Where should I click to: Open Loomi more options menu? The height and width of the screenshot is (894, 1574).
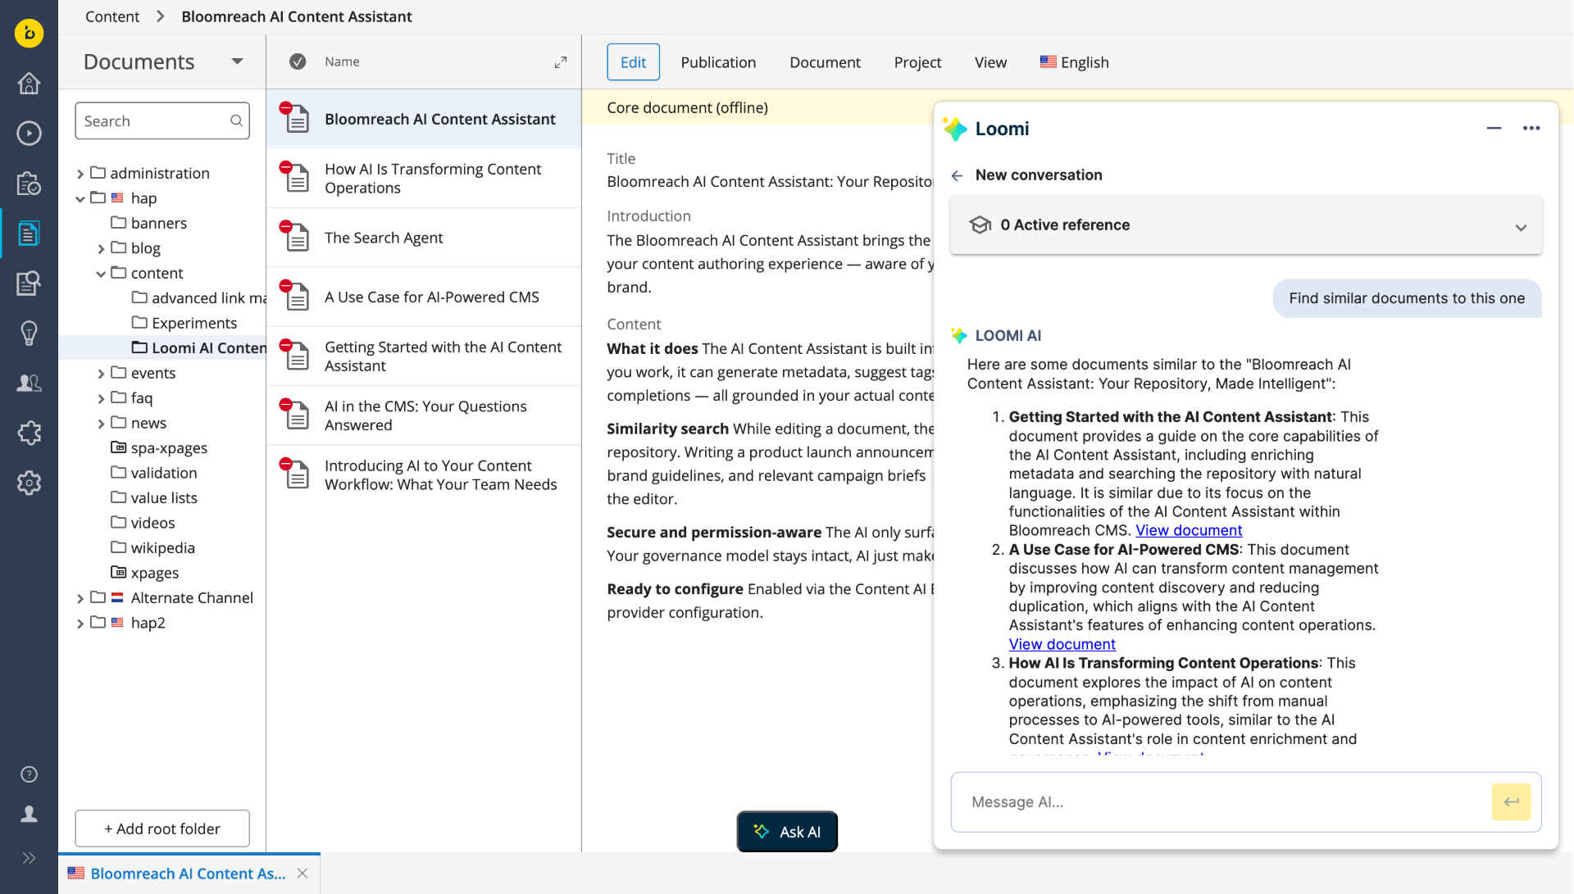pyautogui.click(x=1531, y=129)
